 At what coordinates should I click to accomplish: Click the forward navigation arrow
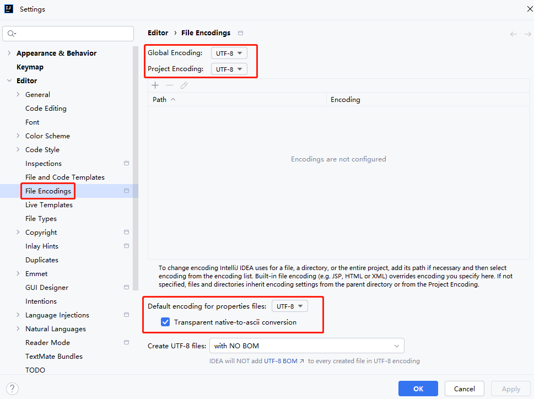pos(527,34)
